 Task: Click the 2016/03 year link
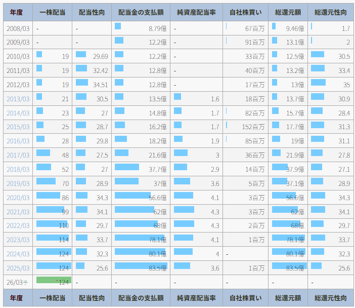coord(18,141)
